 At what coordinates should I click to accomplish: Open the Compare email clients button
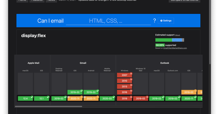coord(185,1)
